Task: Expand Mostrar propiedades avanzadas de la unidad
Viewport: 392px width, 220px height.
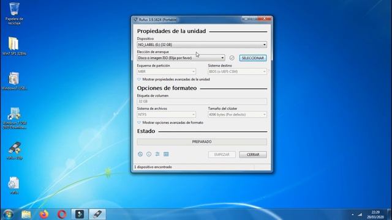Action: [x=173, y=79]
